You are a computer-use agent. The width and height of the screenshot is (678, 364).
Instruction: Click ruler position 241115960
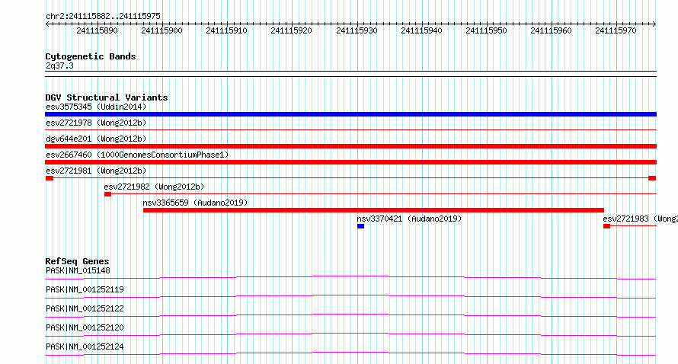click(x=552, y=30)
